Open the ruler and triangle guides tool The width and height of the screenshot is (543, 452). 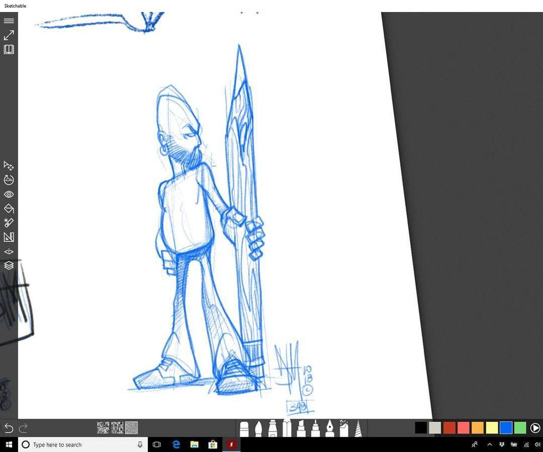pos(8,237)
